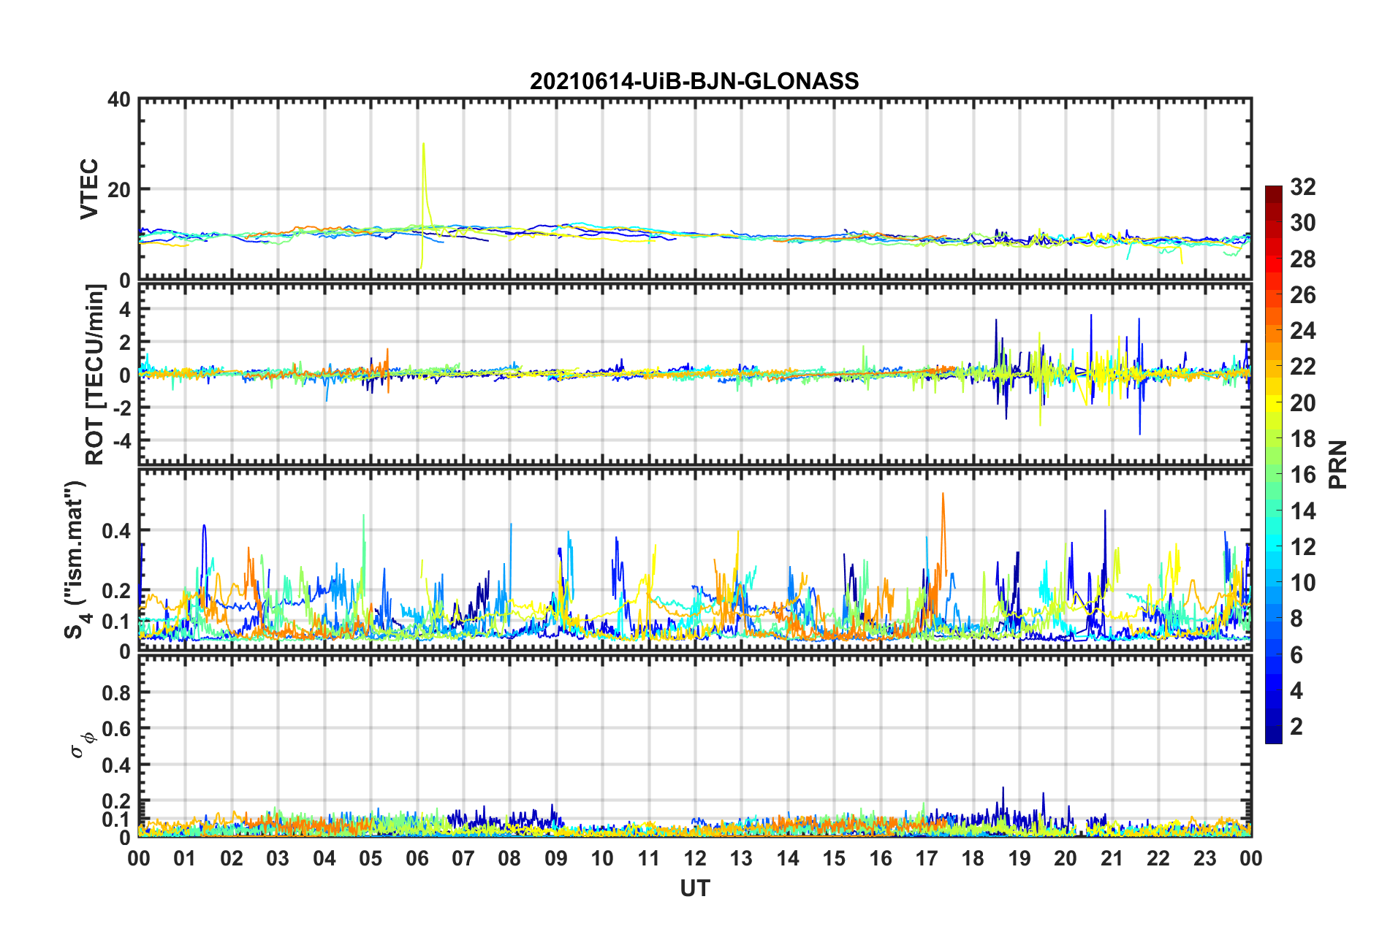The height and width of the screenshot is (929, 1390).
Task: Click hour label 13 on the UT axis
Action: coord(741,858)
